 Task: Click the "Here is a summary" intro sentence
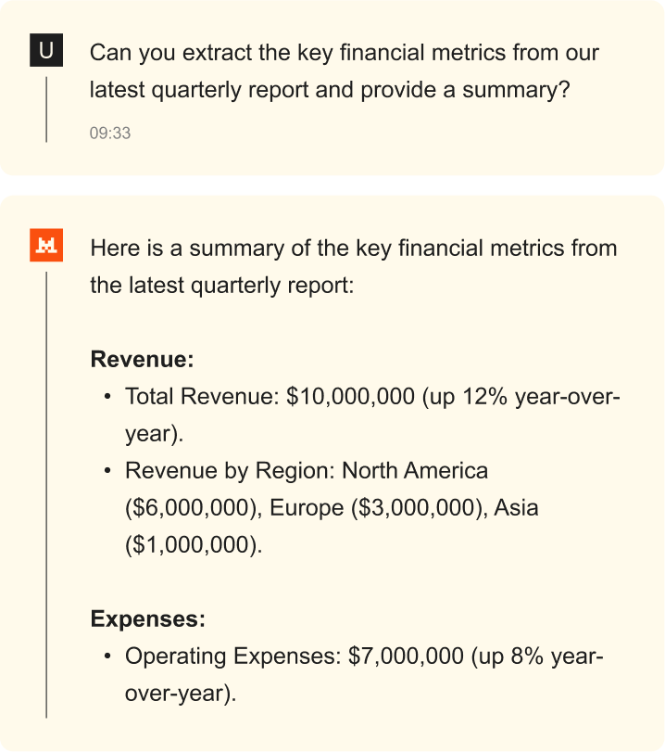[353, 266]
